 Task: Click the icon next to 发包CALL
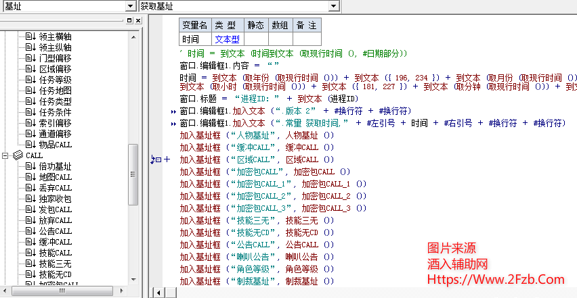click(x=30, y=209)
